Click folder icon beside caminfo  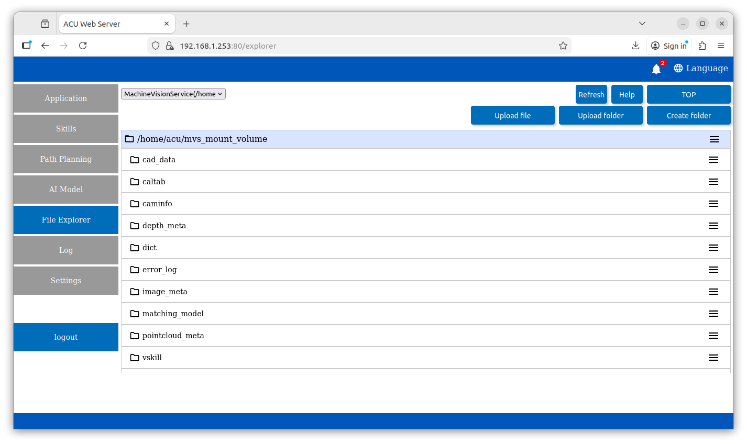(x=135, y=204)
